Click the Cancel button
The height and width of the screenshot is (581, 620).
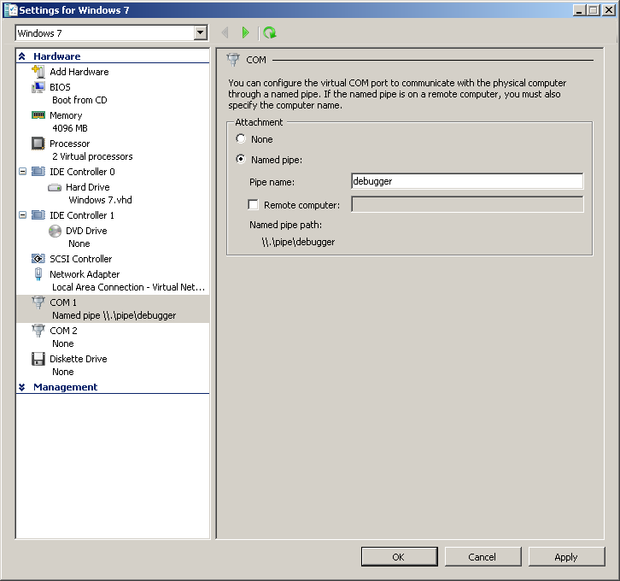pyautogui.click(x=483, y=556)
